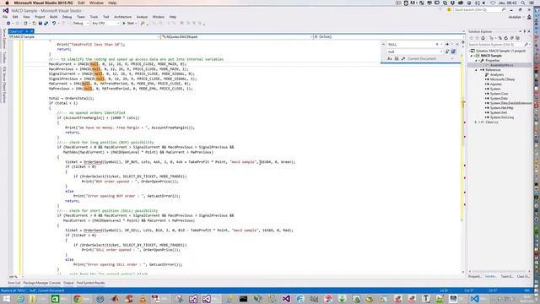Close the Find and Replace panel

[x=457, y=45]
